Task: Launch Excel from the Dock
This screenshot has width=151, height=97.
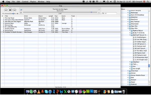Action: pyautogui.click(x=65, y=92)
